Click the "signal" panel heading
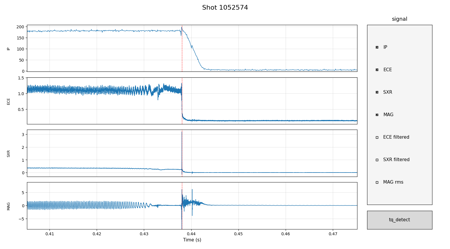Image resolution: width=450 pixels, height=249 pixels. point(399,19)
